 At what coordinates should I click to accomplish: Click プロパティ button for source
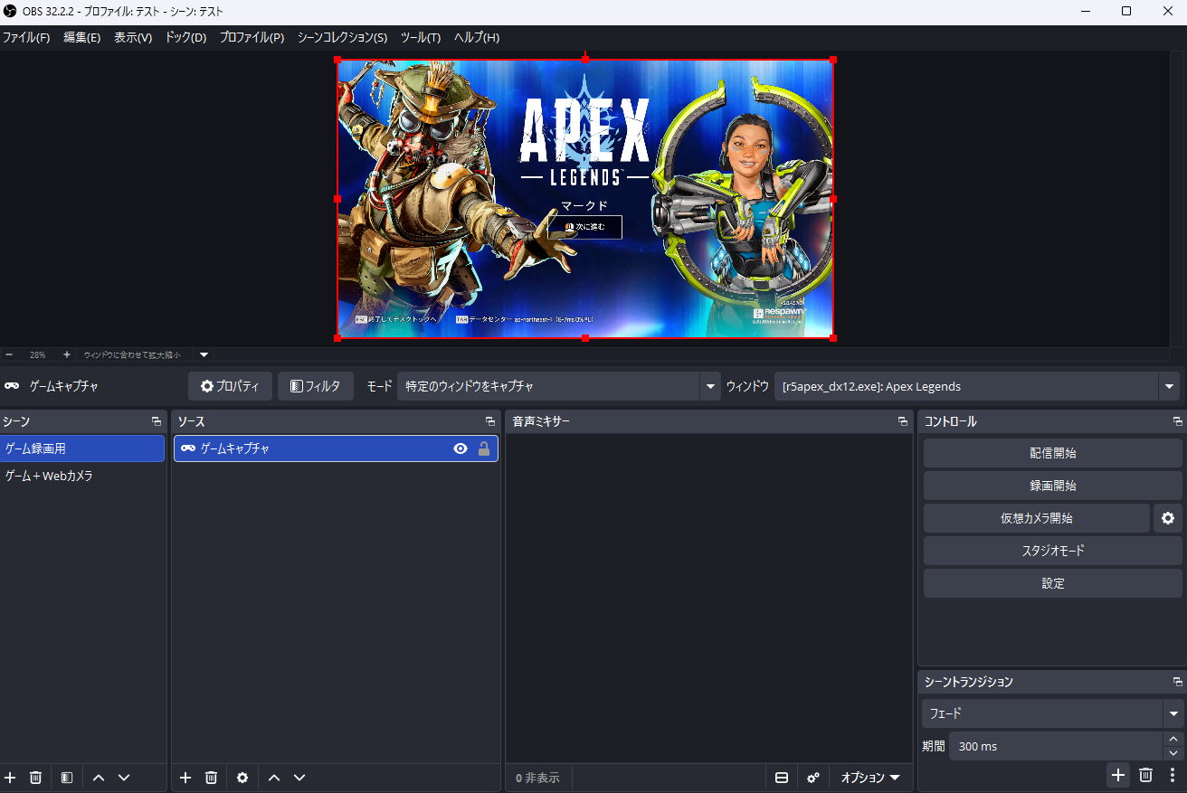pyautogui.click(x=230, y=386)
